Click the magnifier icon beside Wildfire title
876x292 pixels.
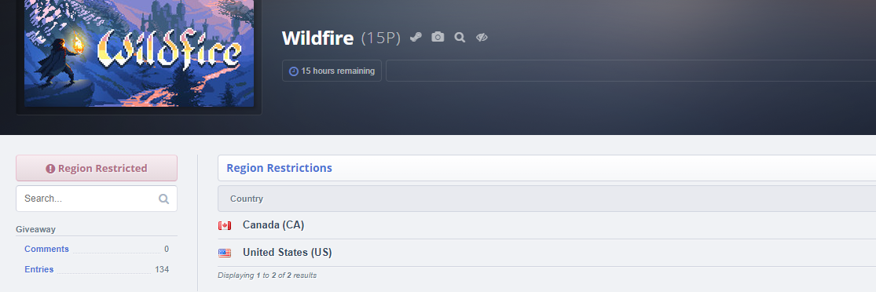(460, 38)
